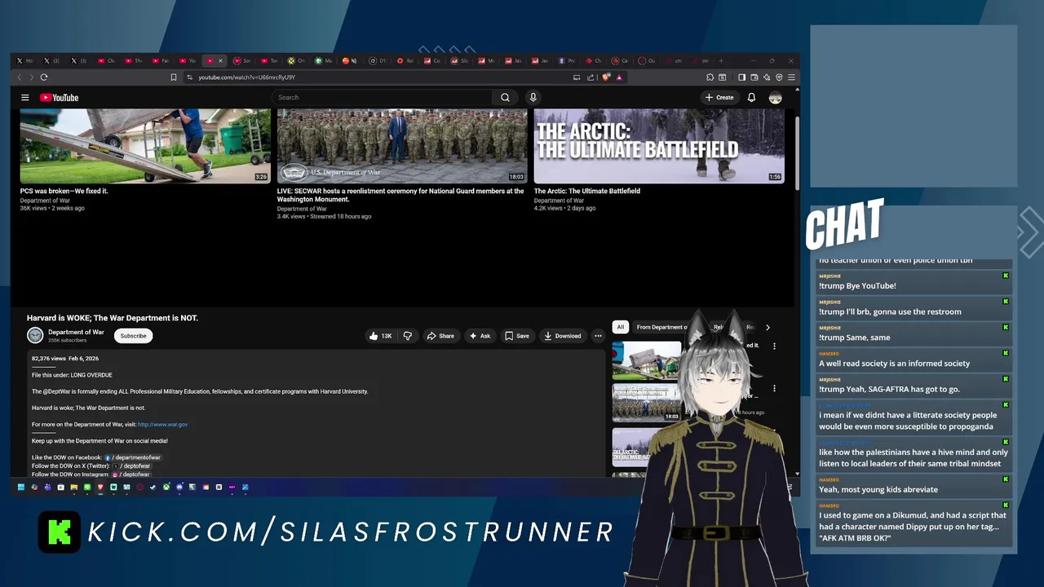This screenshot has width=1044, height=587.
Task: Select the From Department of War chip
Action: click(661, 327)
